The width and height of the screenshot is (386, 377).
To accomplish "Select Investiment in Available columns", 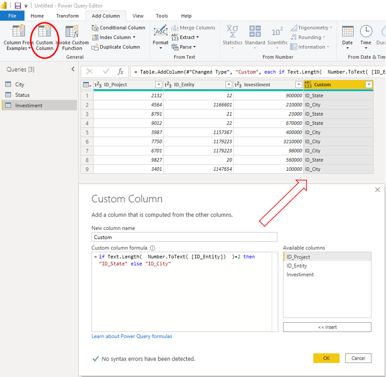I will [327, 275].
